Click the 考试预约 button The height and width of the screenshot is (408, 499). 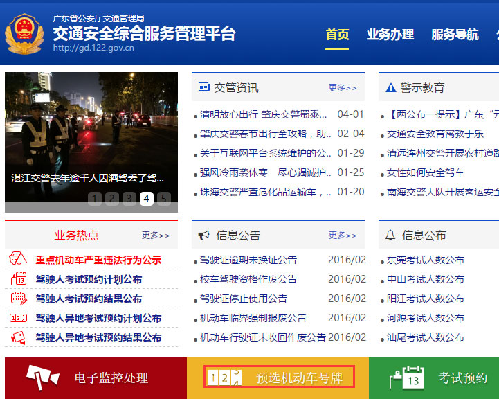(x=434, y=378)
